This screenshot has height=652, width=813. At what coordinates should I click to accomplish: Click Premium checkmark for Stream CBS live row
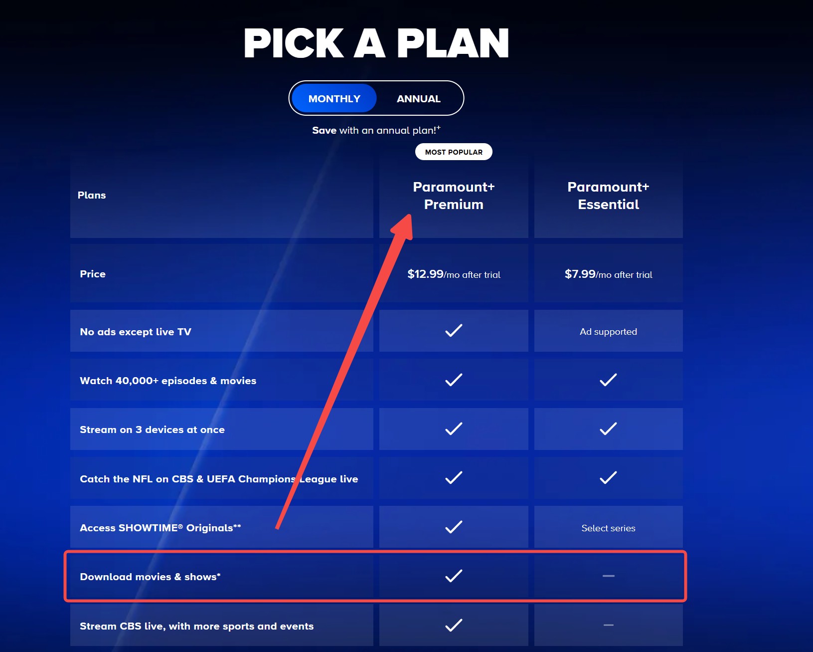click(454, 625)
